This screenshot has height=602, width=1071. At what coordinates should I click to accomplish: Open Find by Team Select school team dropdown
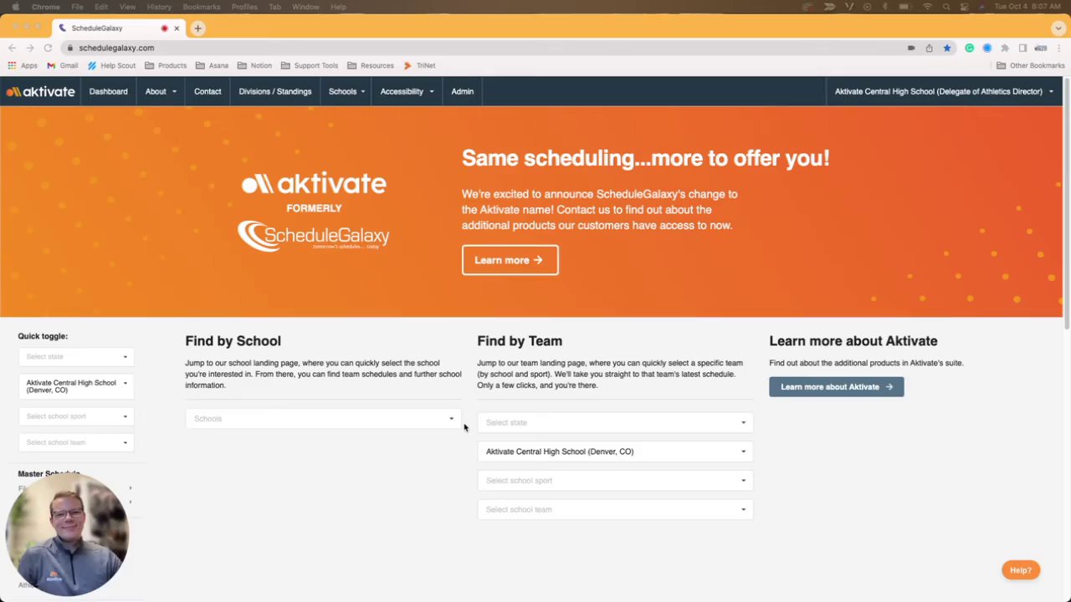615,509
